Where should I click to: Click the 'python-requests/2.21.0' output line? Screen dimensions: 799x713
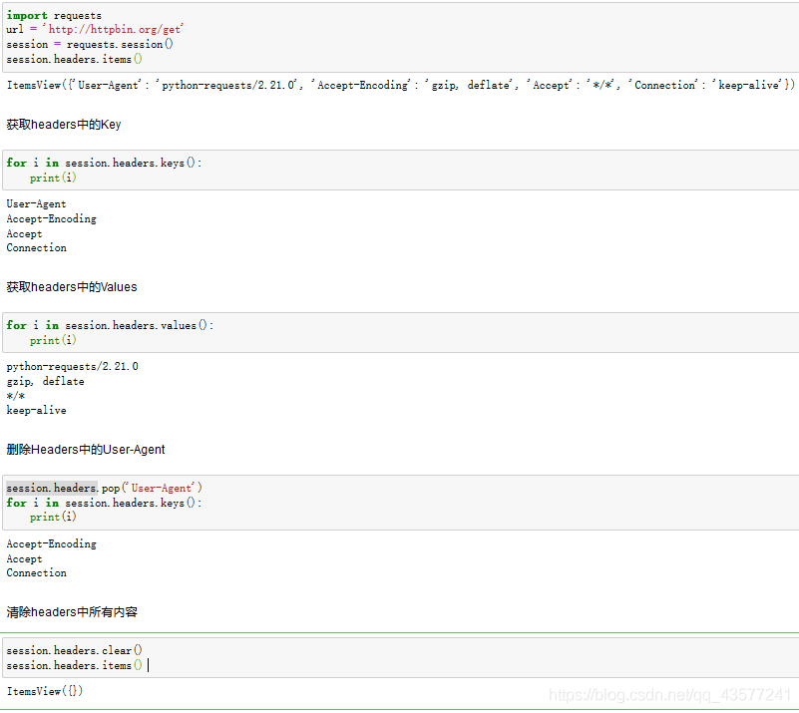(x=72, y=367)
